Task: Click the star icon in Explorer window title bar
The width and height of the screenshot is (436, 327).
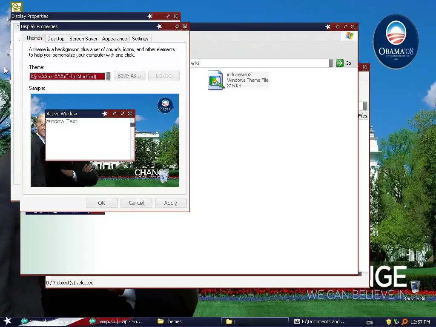Action: click(328, 27)
